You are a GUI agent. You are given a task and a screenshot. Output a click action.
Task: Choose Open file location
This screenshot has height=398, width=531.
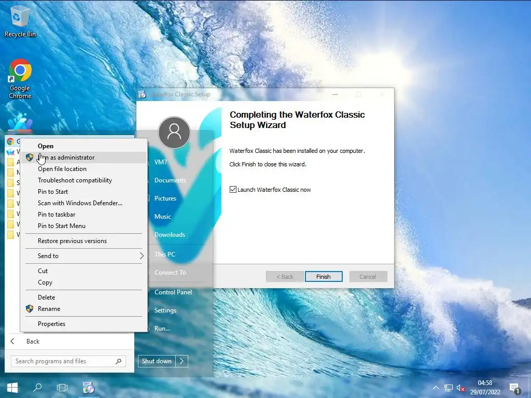pyautogui.click(x=83, y=169)
